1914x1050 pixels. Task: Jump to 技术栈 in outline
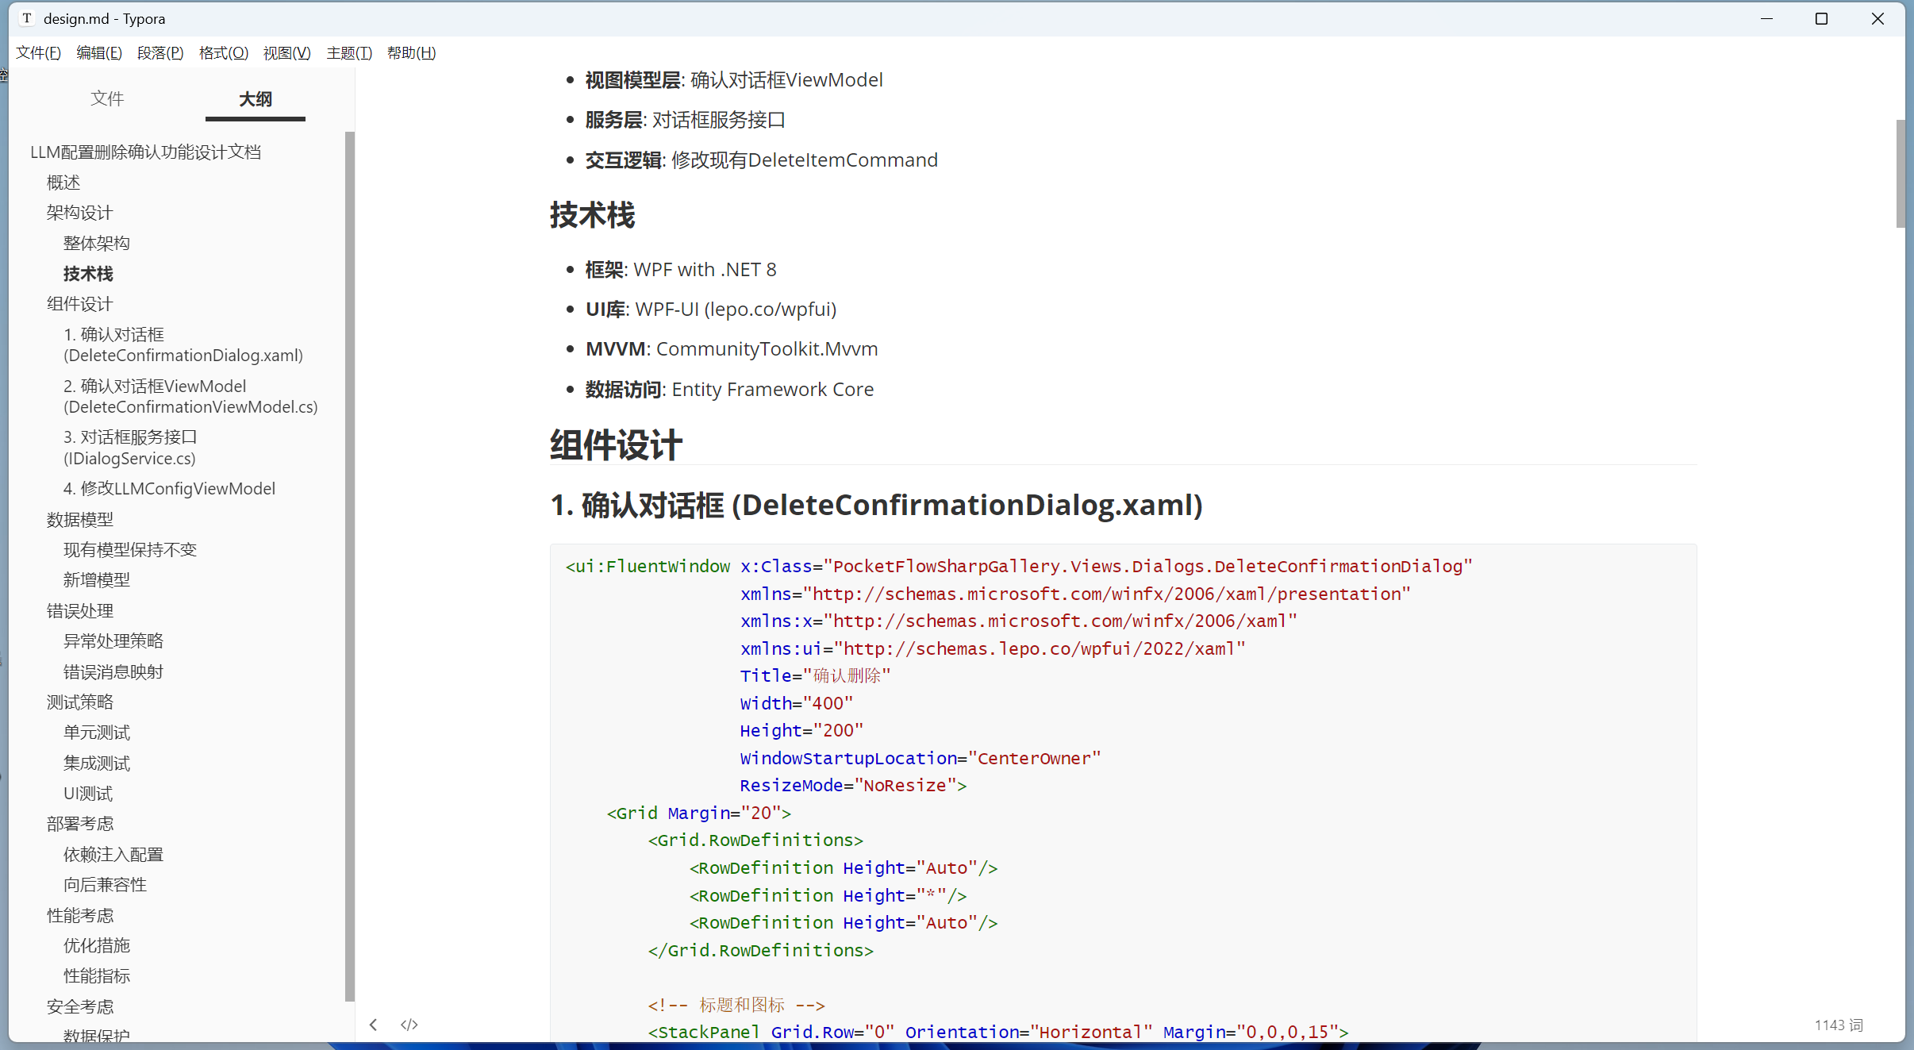[x=88, y=274]
